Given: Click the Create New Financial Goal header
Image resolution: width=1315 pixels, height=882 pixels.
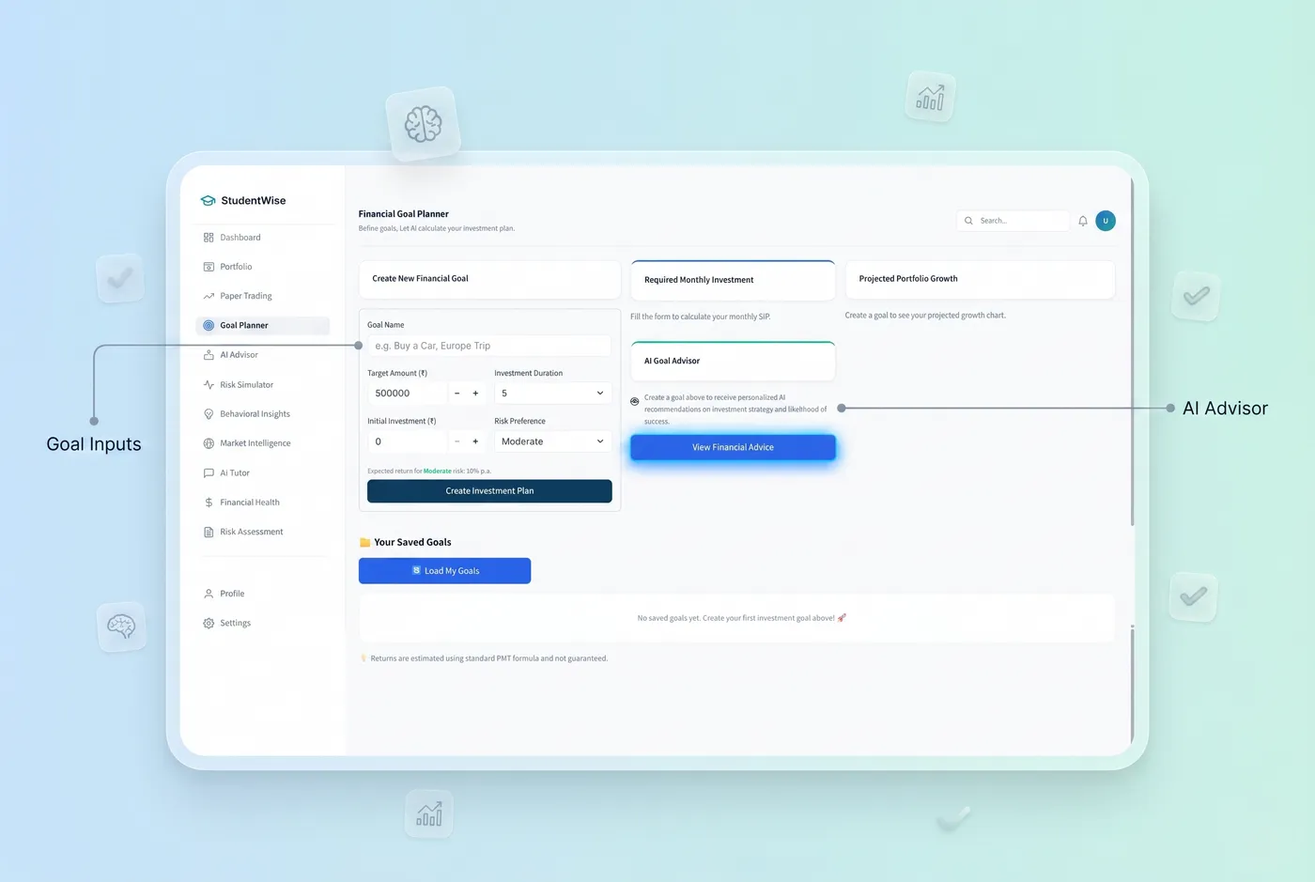Looking at the screenshot, I should (489, 279).
